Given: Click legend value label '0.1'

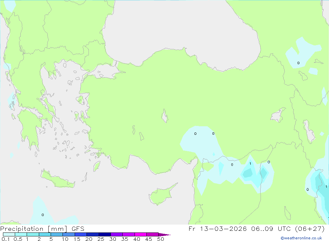Looking at the screenshot, I should [6, 239].
